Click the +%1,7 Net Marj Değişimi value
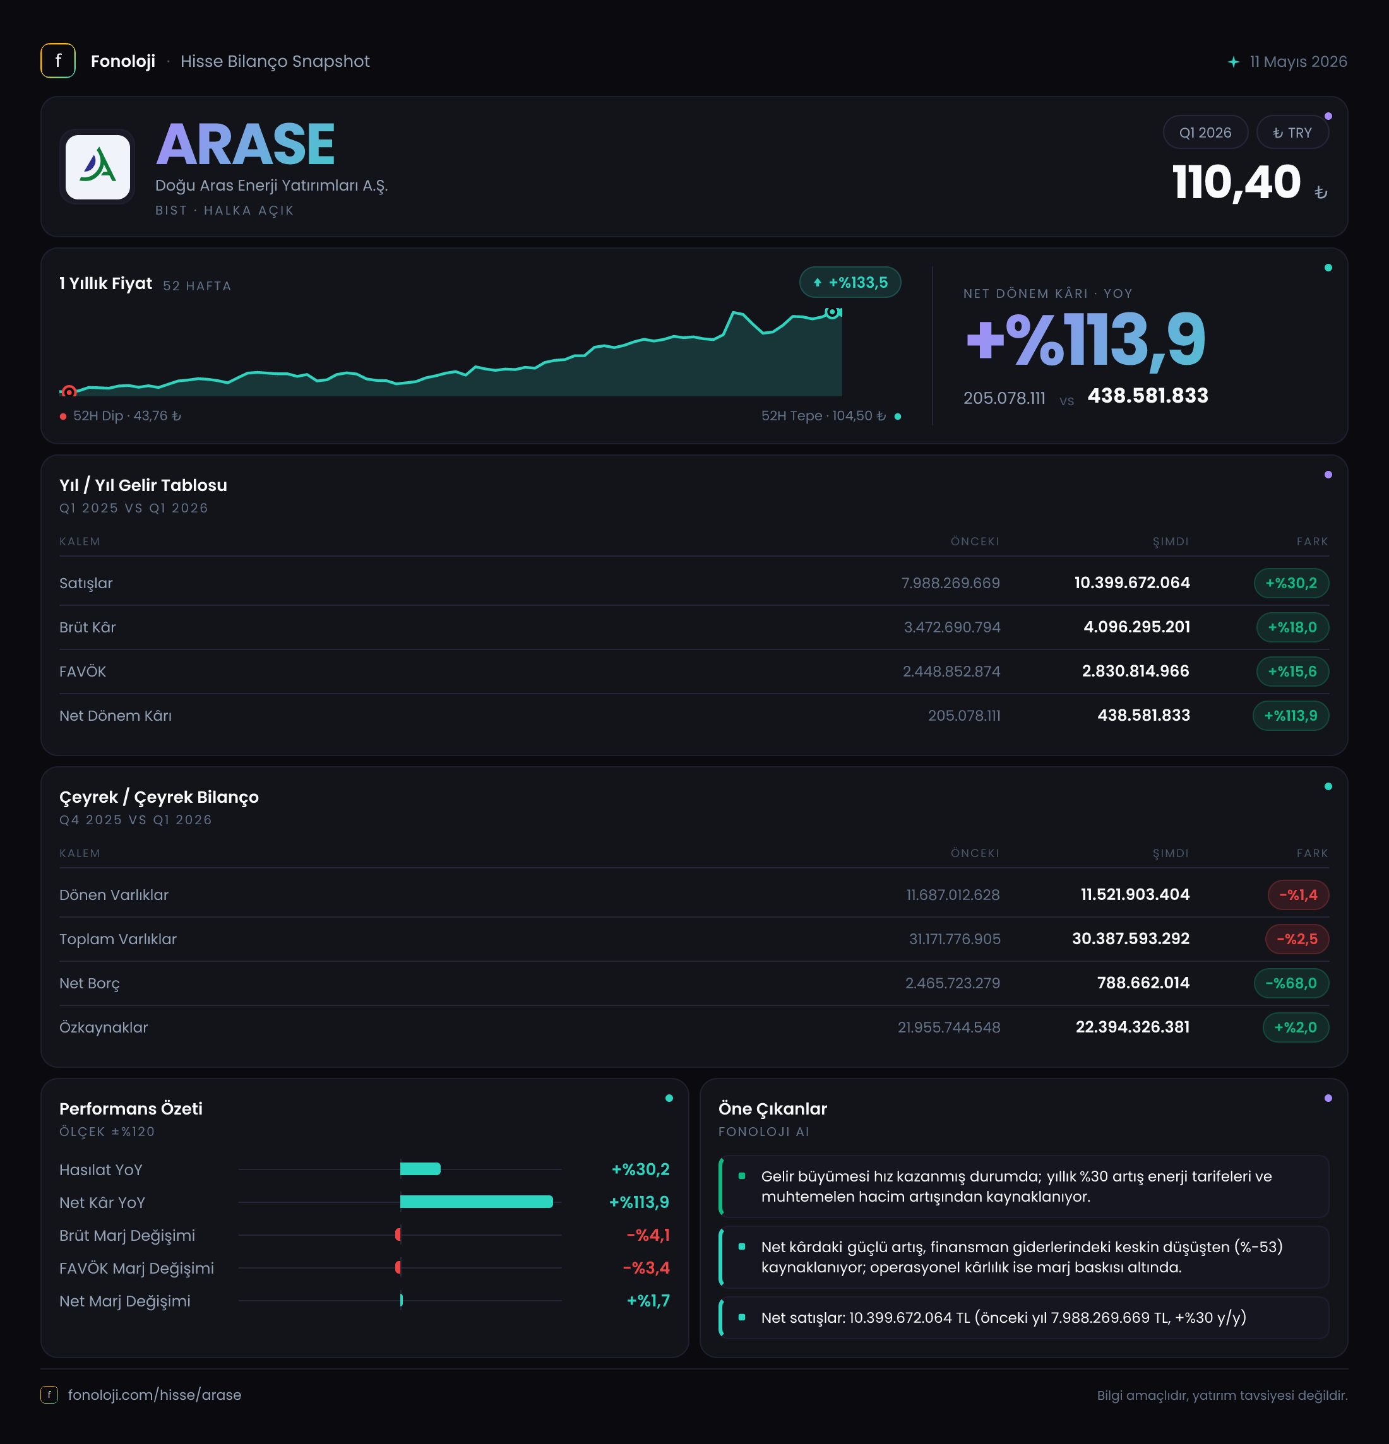 coord(648,1301)
